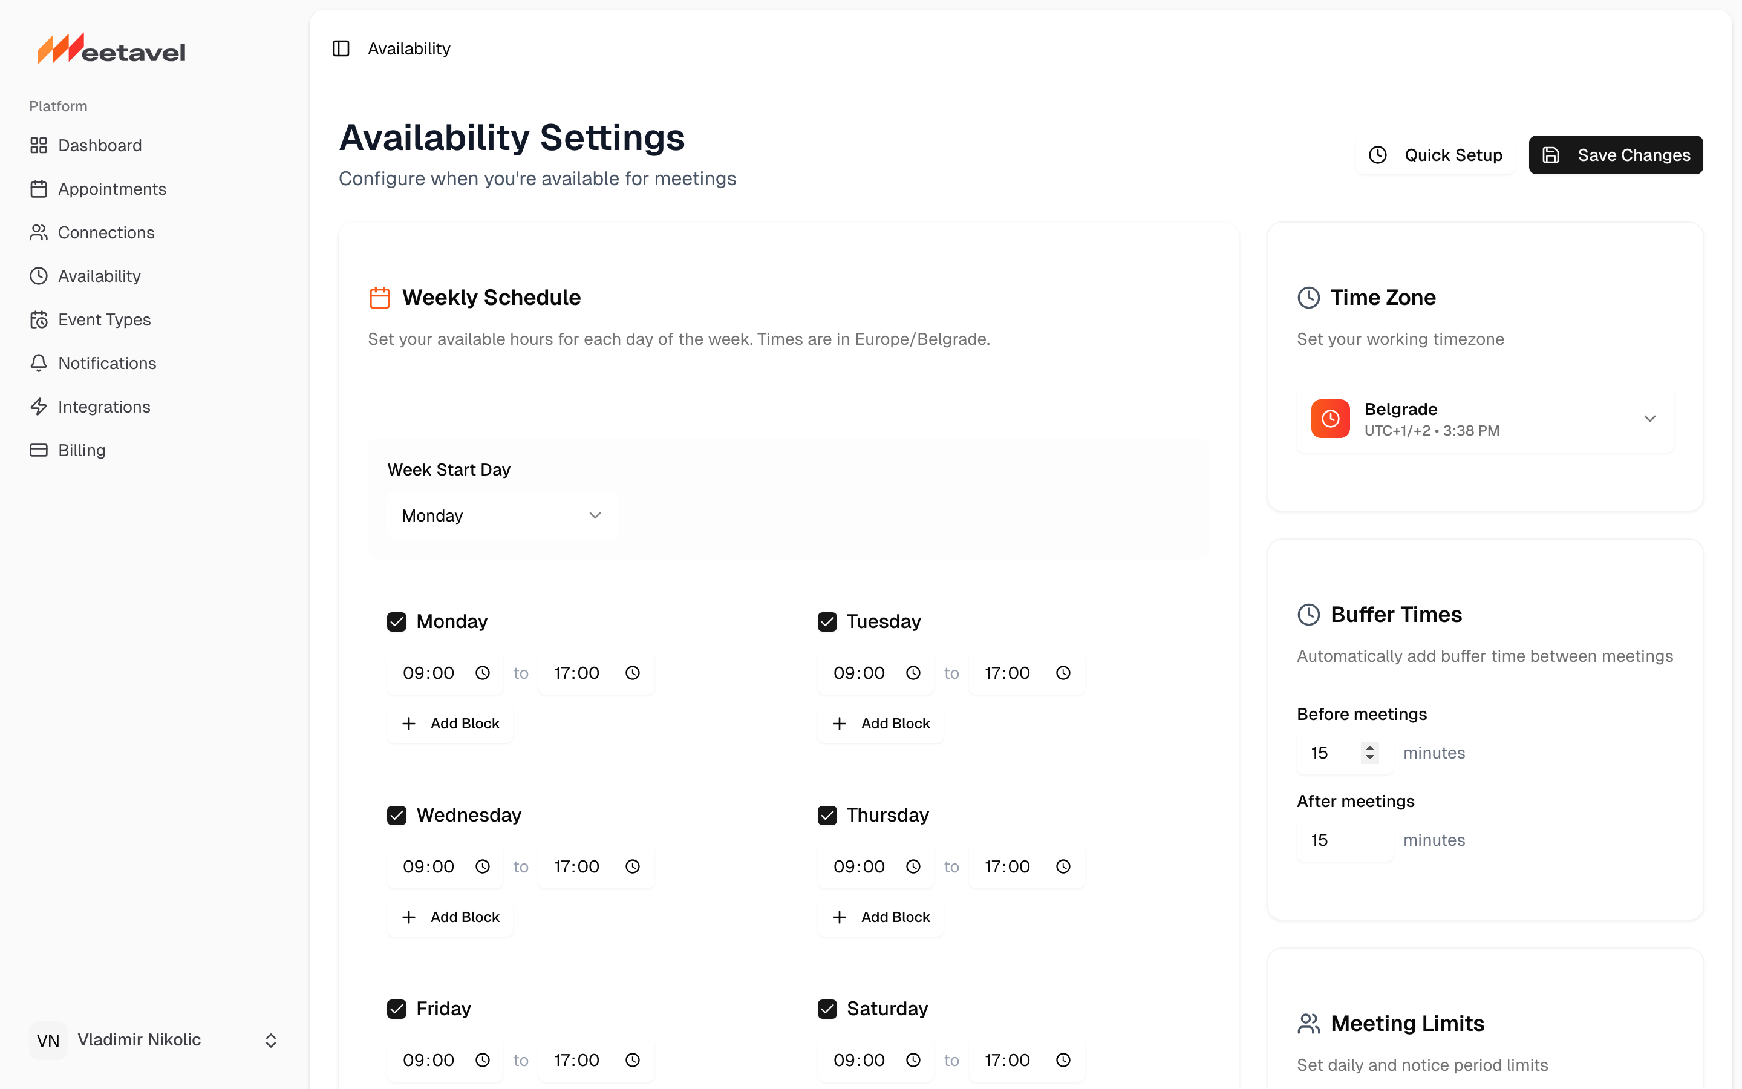This screenshot has width=1742, height=1089.
Task: Click Friday's 17:00 end time field
Action: pos(576,1059)
